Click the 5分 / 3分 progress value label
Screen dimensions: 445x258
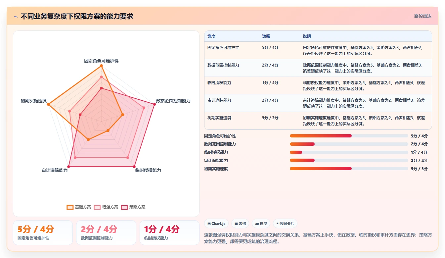click(x=419, y=169)
